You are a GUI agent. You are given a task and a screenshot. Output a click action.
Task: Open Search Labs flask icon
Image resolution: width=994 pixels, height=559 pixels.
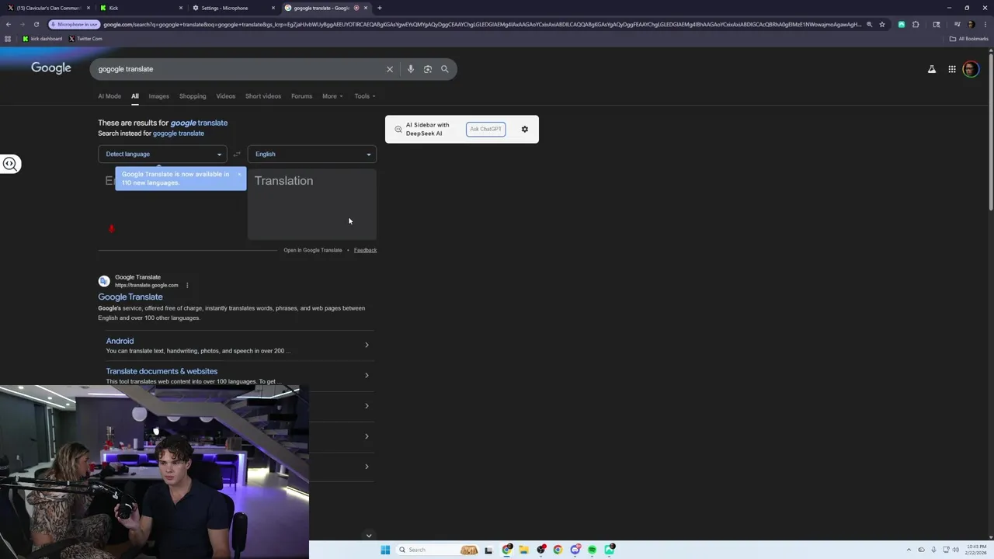(932, 69)
